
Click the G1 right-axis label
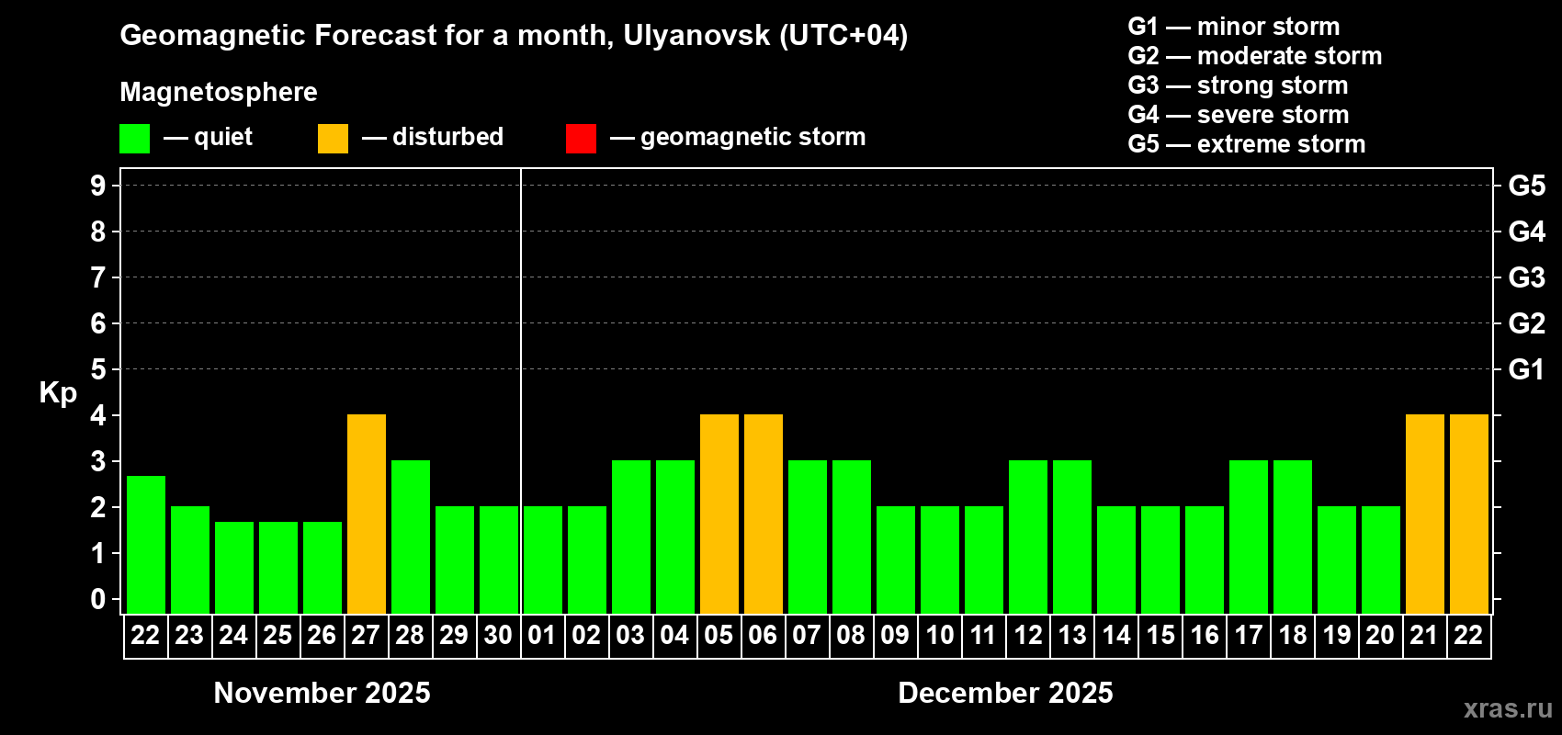point(1527,369)
